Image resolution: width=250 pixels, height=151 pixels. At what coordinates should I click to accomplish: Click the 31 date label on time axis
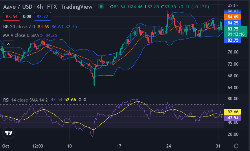pyautogui.click(x=218, y=146)
